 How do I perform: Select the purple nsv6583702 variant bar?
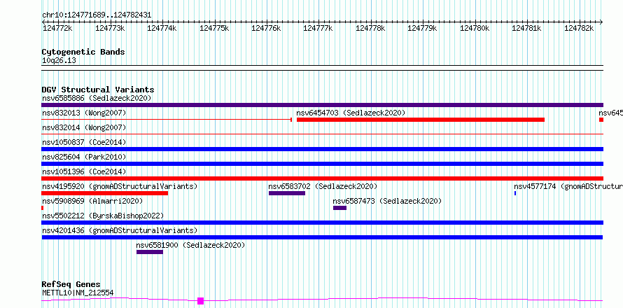pyautogui.click(x=287, y=193)
